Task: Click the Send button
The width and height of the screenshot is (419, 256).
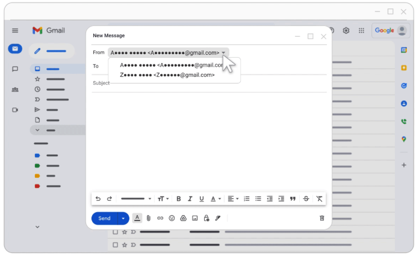Action: coord(104,218)
